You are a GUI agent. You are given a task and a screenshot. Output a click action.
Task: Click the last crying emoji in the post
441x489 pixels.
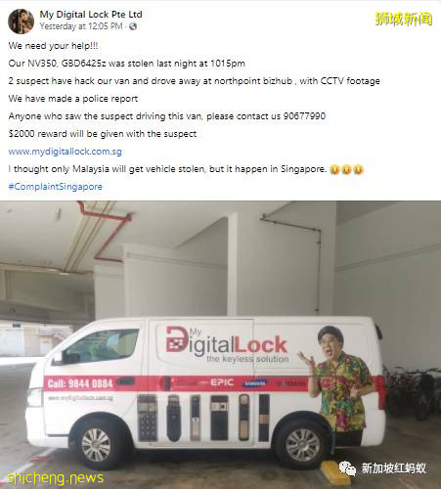click(358, 169)
